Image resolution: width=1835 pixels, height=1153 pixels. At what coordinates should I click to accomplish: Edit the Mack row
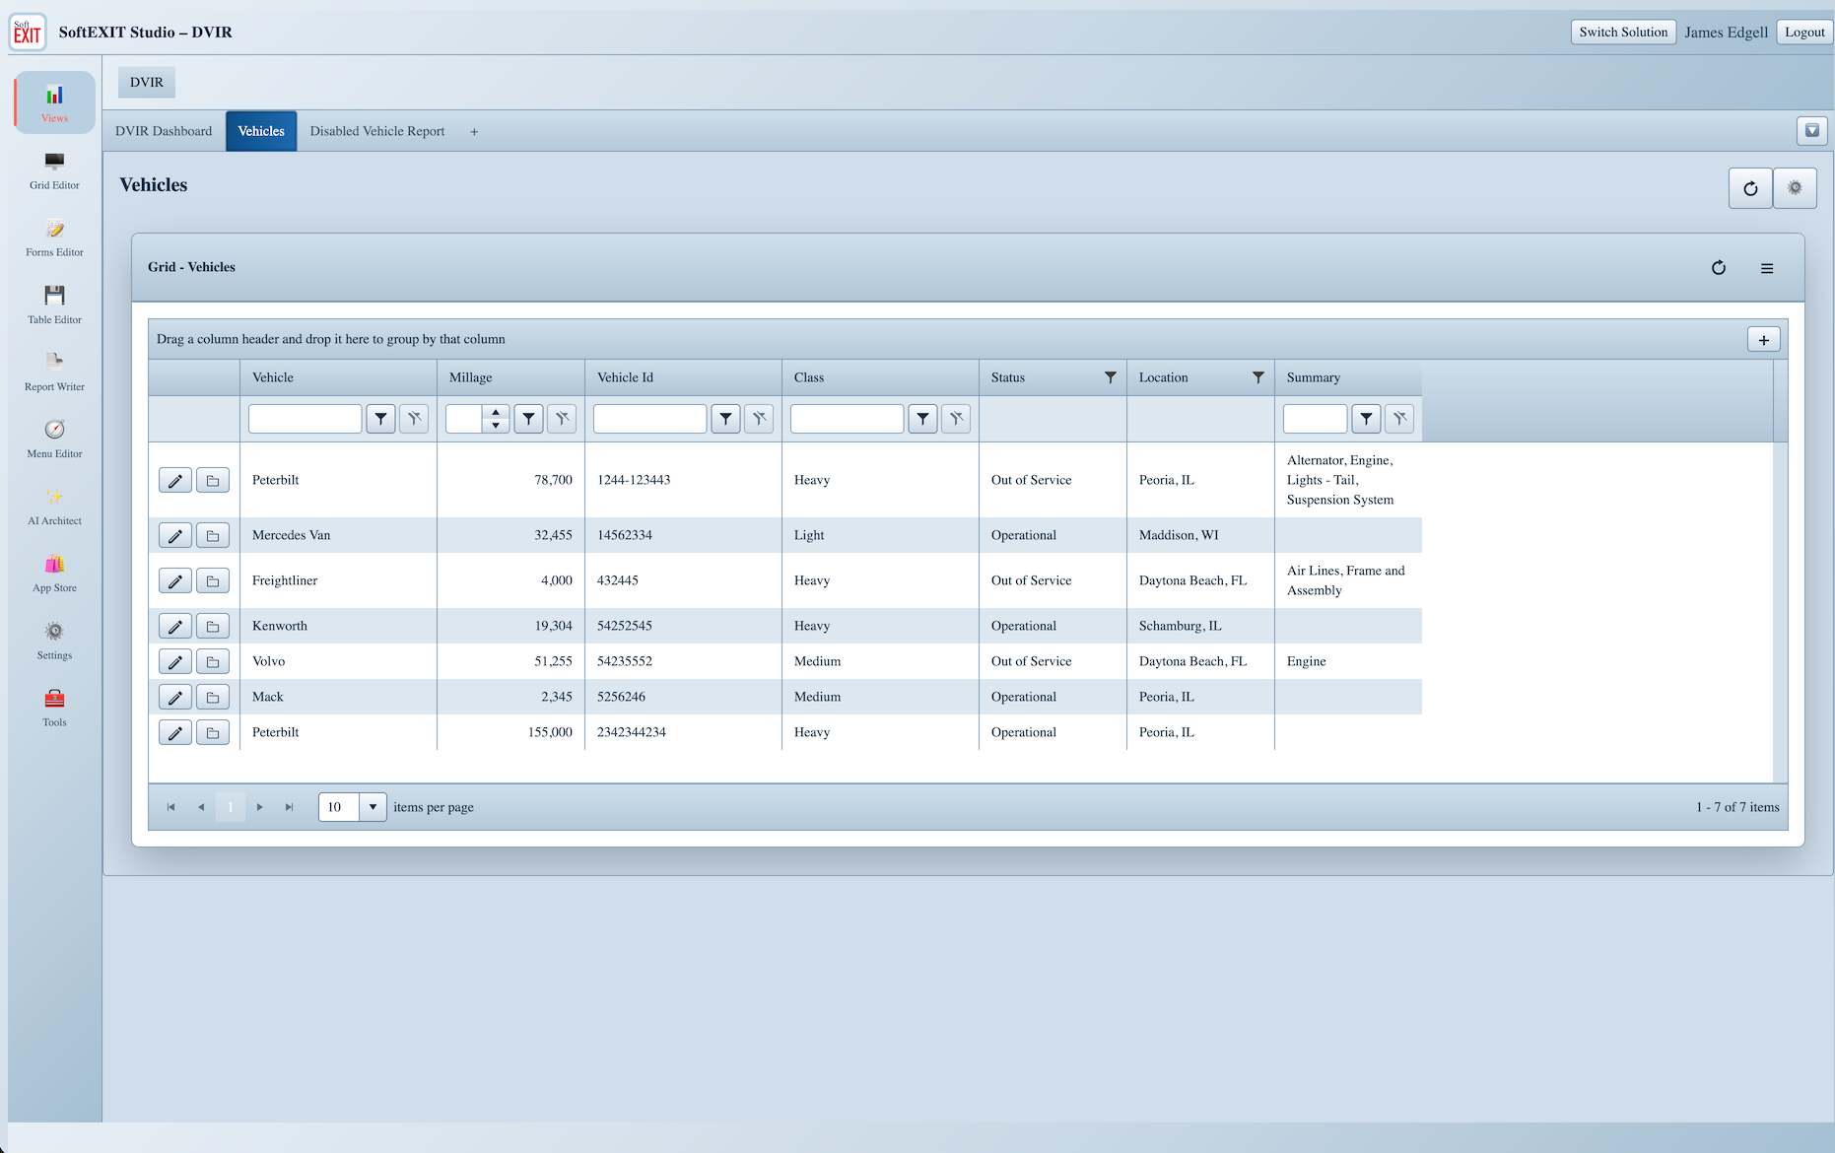coord(175,698)
